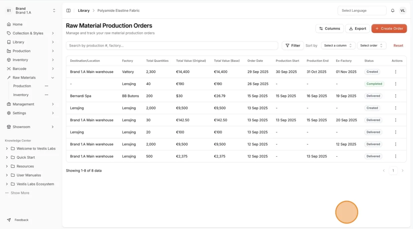The image size is (413, 229).
Task: Click Show More in Knowledge Center
Action: [20, 193]
